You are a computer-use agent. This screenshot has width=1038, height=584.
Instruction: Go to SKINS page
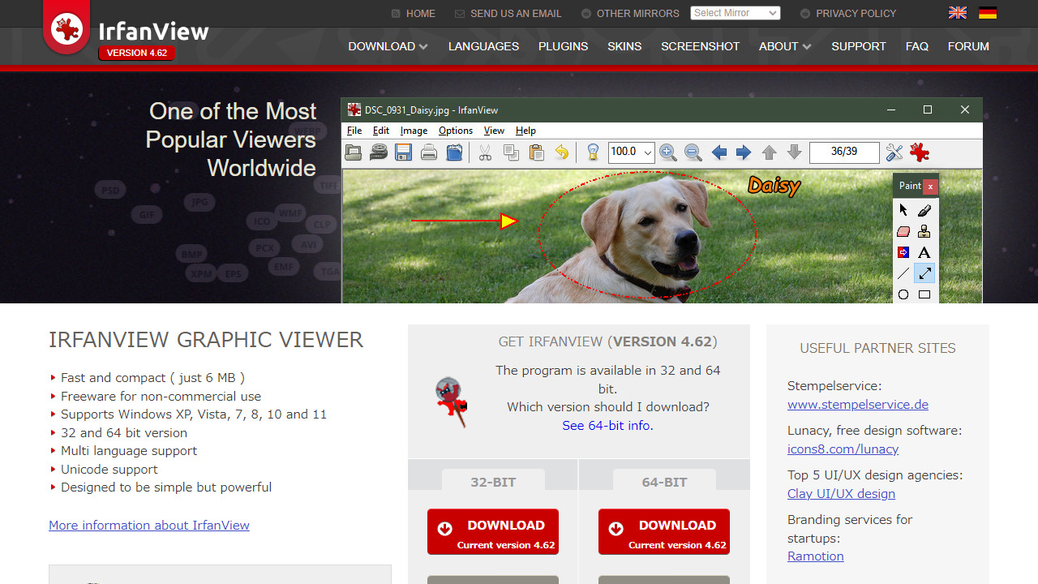[x=624, y=46]
